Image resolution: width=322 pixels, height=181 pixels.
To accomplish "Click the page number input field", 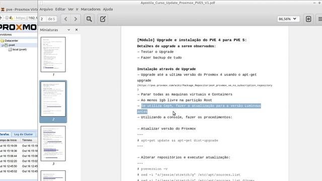I will 43,19.
